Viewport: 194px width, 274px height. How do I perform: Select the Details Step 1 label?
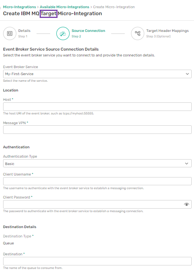pos(24,33)
